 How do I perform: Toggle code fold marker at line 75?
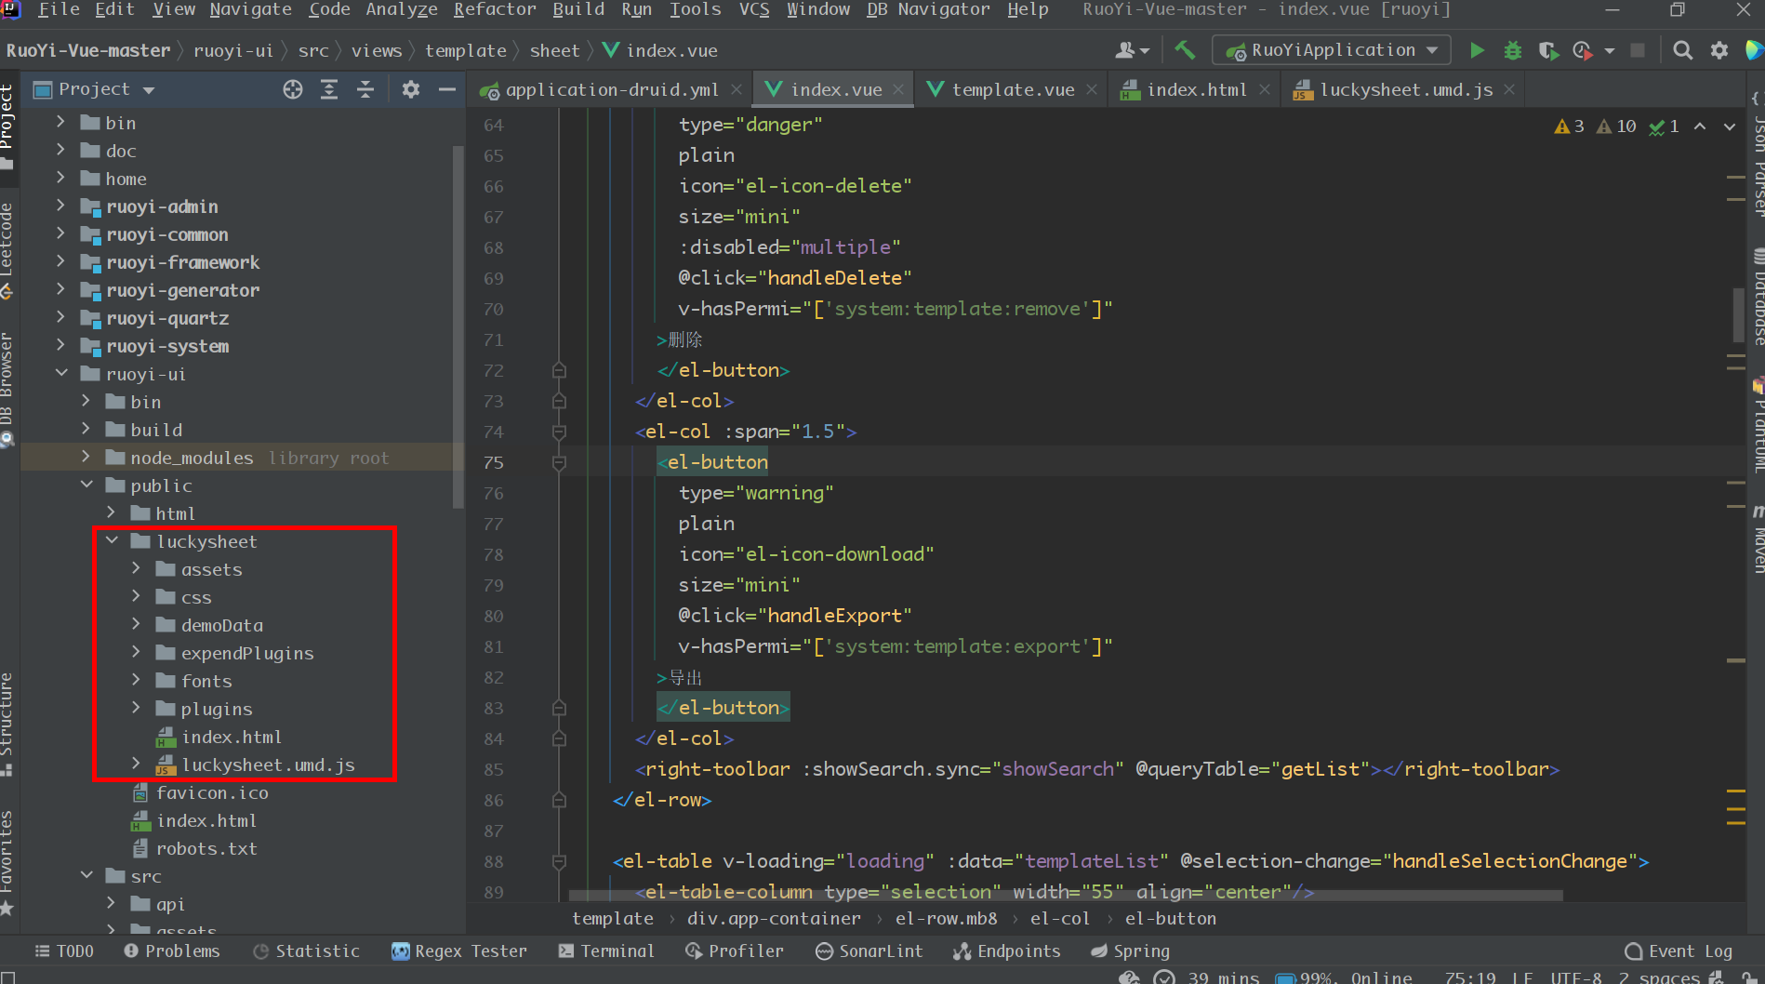(x=559, y=462)
